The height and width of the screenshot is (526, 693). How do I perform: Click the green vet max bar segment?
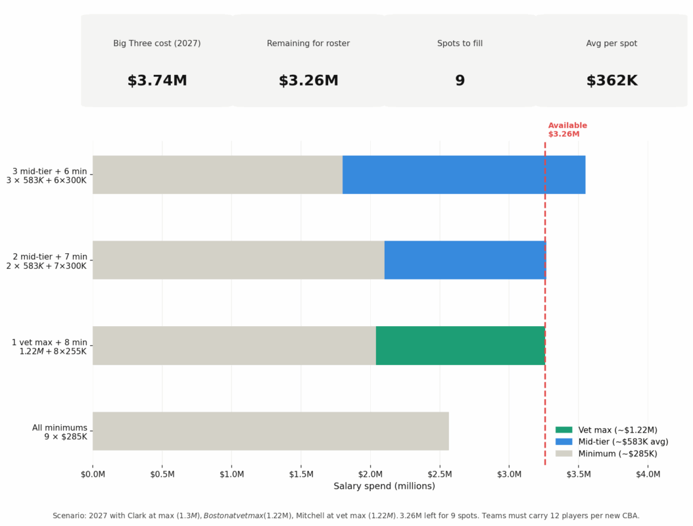click(460, 346)
